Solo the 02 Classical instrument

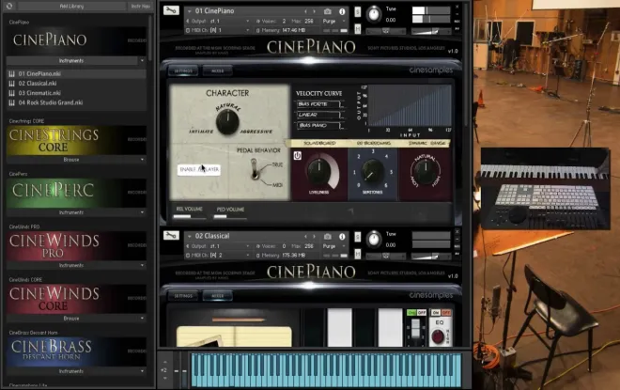click(358, 237)
